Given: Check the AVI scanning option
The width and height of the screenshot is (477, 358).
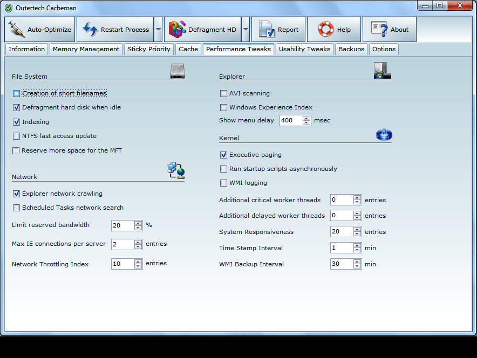Looking at the screenshot, I should [223, 93].
